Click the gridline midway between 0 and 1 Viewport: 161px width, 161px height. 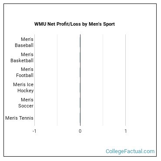coord(103,80)
